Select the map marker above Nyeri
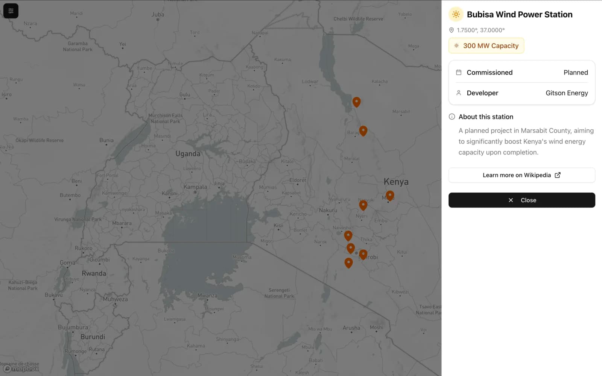 point(363,205)
